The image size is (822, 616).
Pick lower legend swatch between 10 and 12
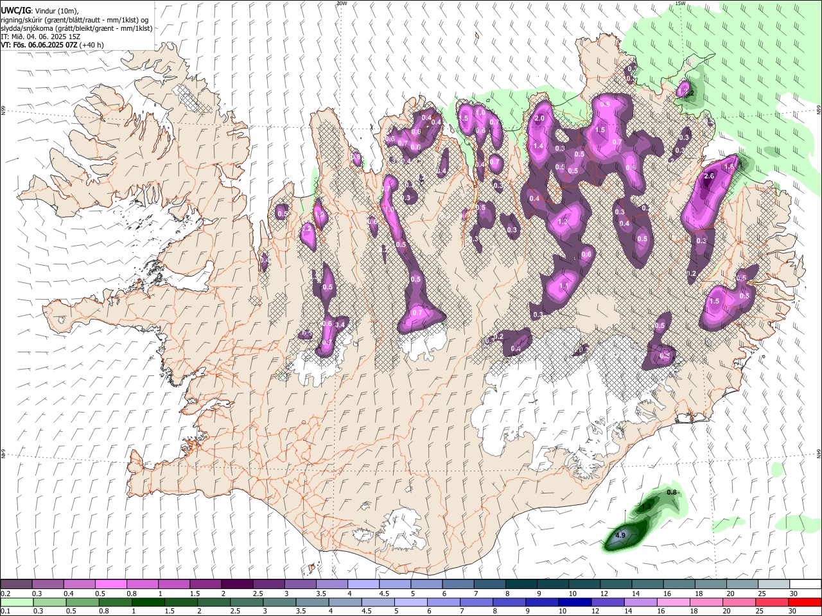point(575,602)
